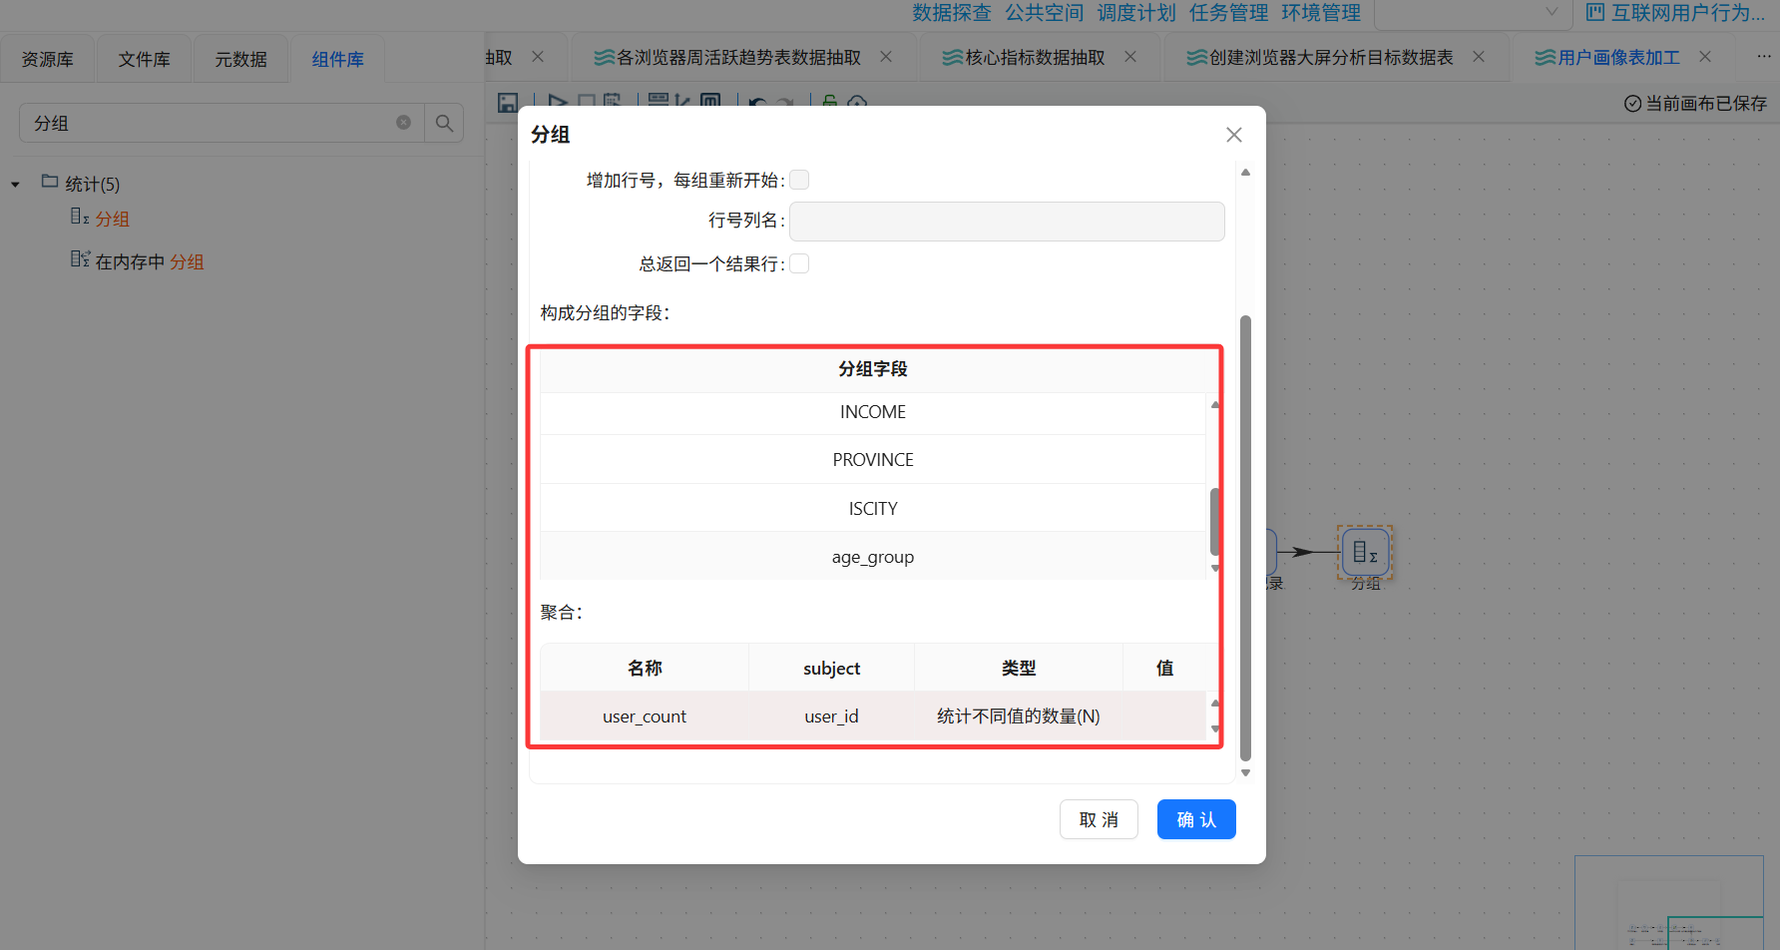
Task: Click 聚合 table scroll down arrow
Action: click(x=1215, y=729)
